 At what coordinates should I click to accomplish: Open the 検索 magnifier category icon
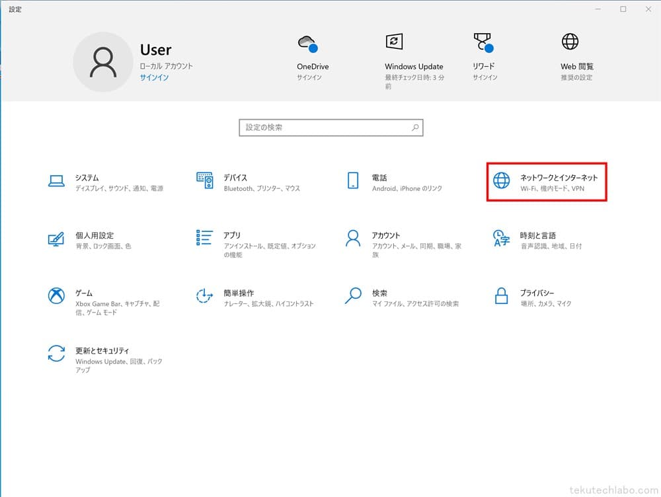(353, 296)
